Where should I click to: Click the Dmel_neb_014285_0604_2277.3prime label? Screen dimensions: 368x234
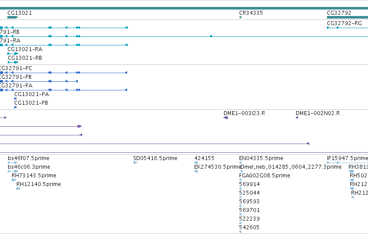(x=291, y=167)
